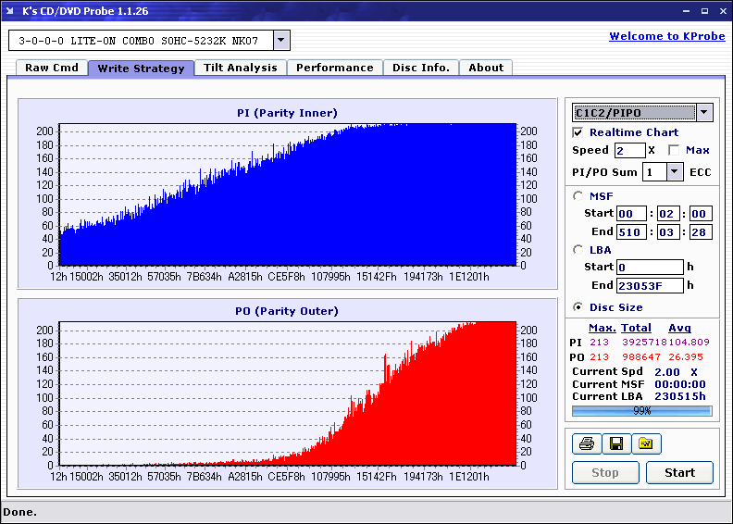
Task: Follow the Welcome to KProbe link
Action: coord(667,36)
